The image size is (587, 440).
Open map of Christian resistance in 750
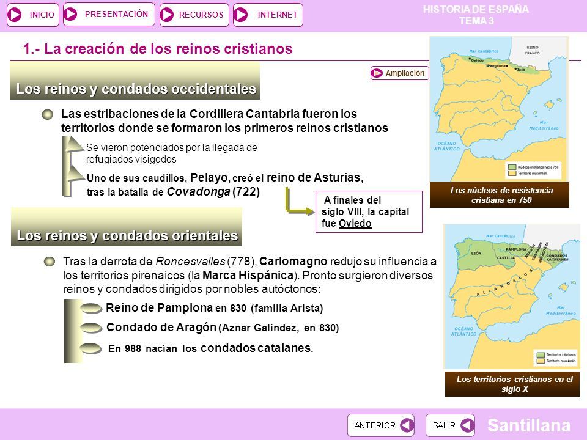coord(499,109)
